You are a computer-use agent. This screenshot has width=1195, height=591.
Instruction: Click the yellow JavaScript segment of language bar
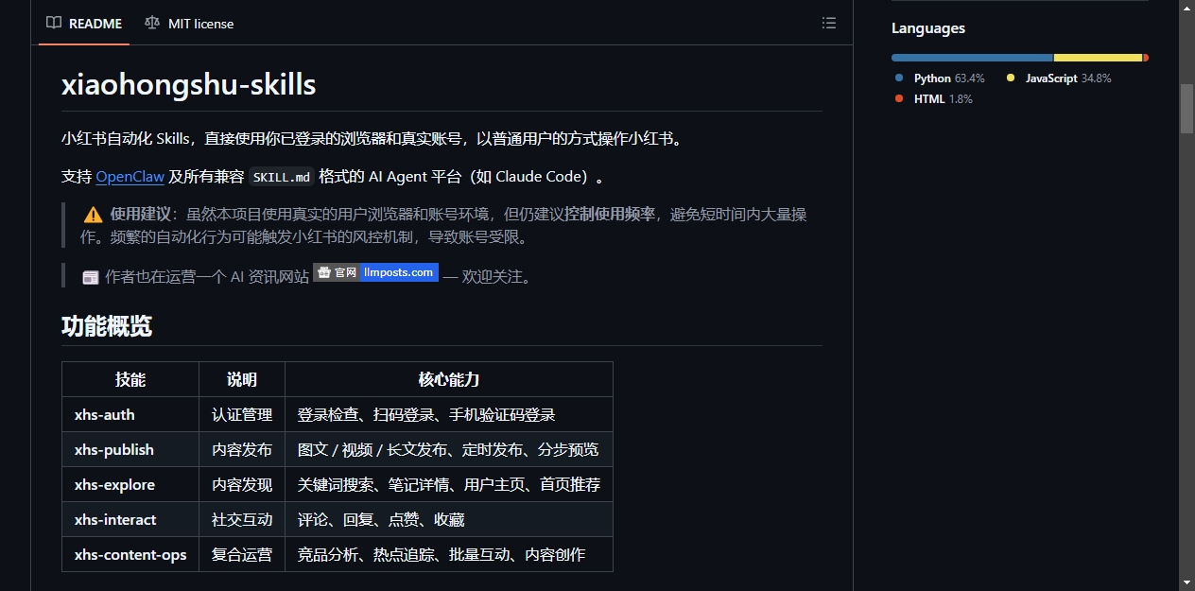(x=1098, y=58)
